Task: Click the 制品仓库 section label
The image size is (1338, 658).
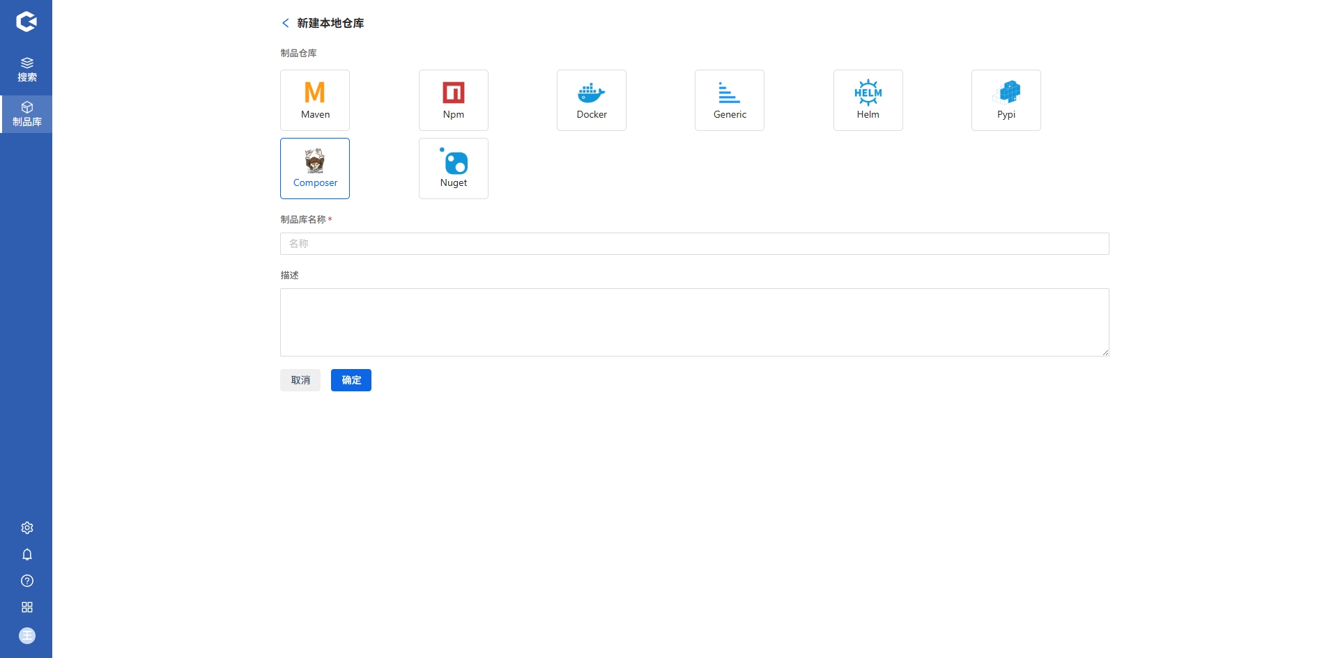Action: [x=298, y=53]
